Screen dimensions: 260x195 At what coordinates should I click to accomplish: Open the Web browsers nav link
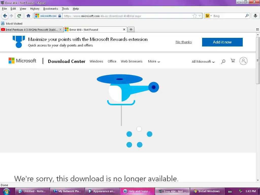click(x=132, y=61)
